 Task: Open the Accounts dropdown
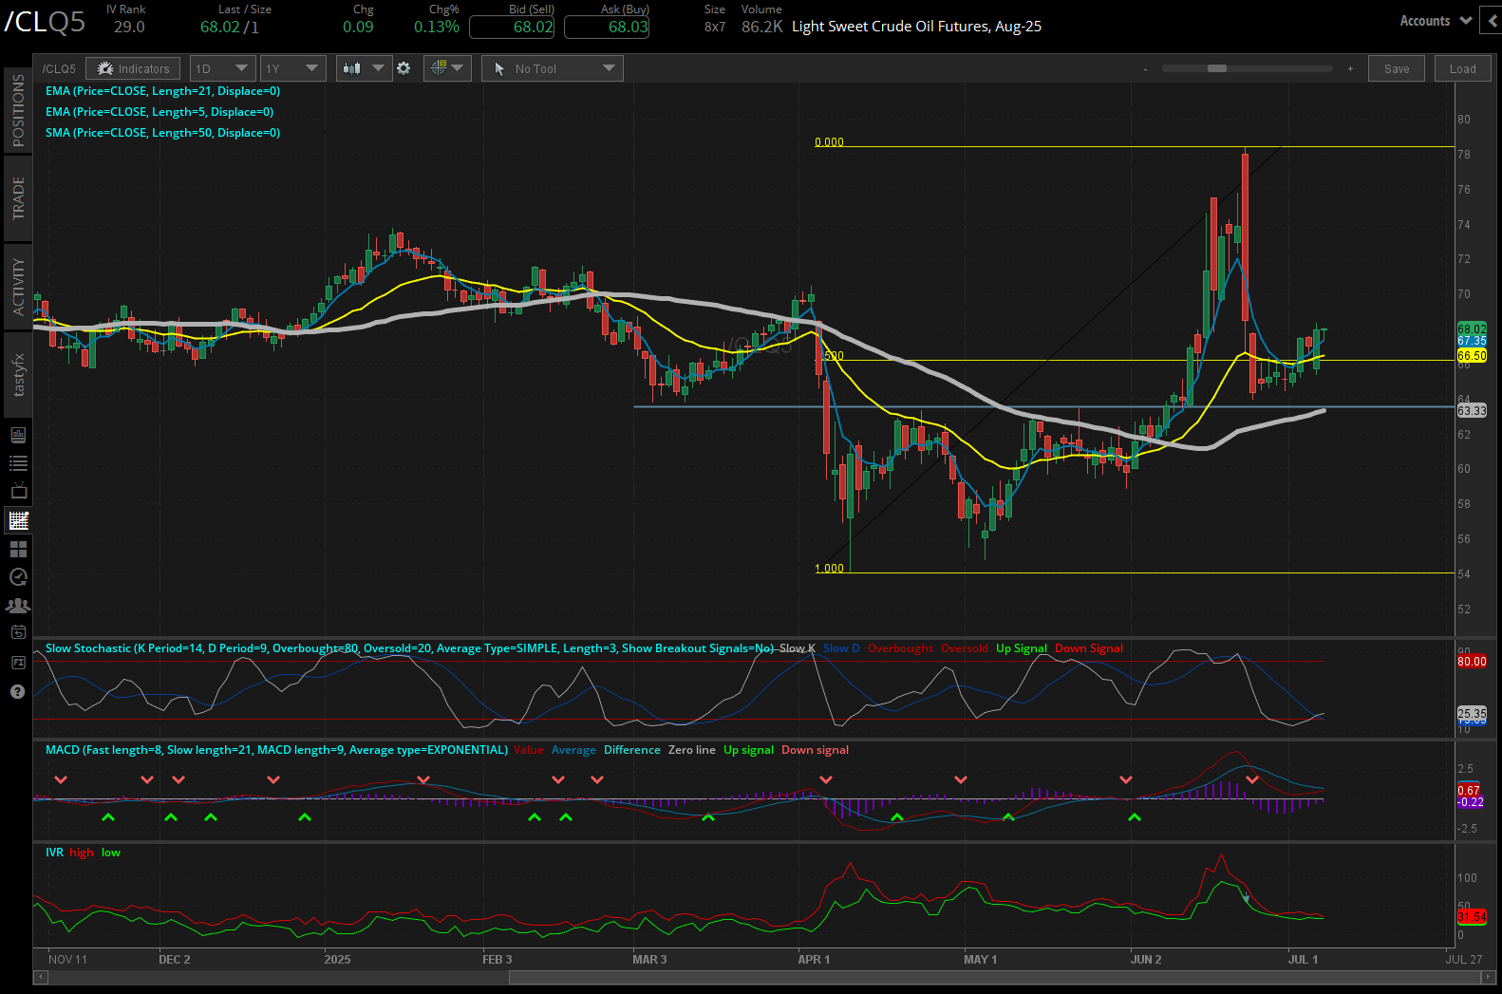coord(1436,21)
